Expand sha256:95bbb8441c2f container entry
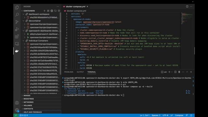The image size is (208, 117). (x=25, y=17)
